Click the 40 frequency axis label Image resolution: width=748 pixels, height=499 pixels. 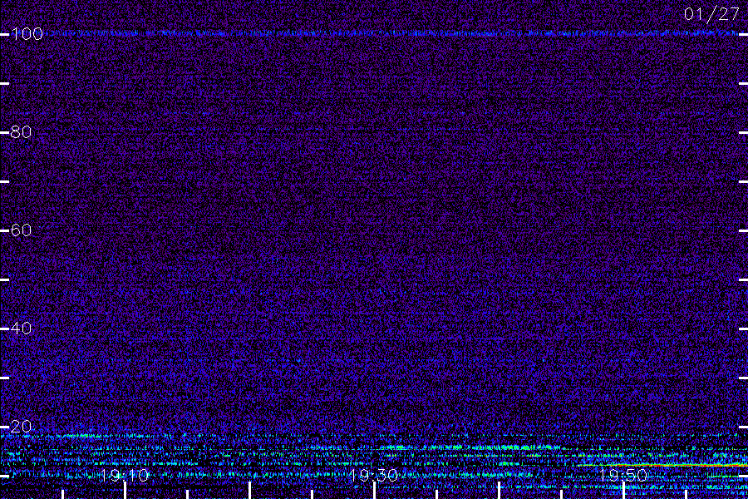coord(21,329)
